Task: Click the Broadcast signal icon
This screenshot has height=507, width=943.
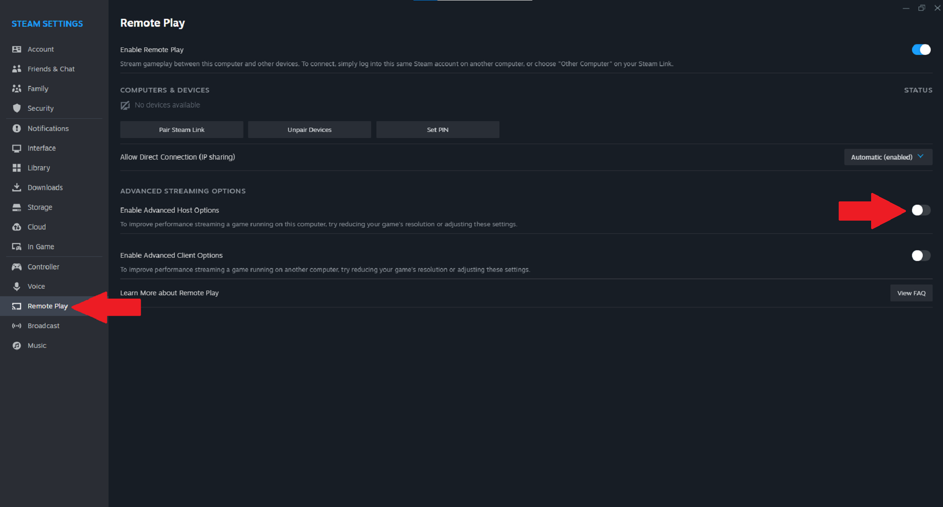Action: point(17,326)
